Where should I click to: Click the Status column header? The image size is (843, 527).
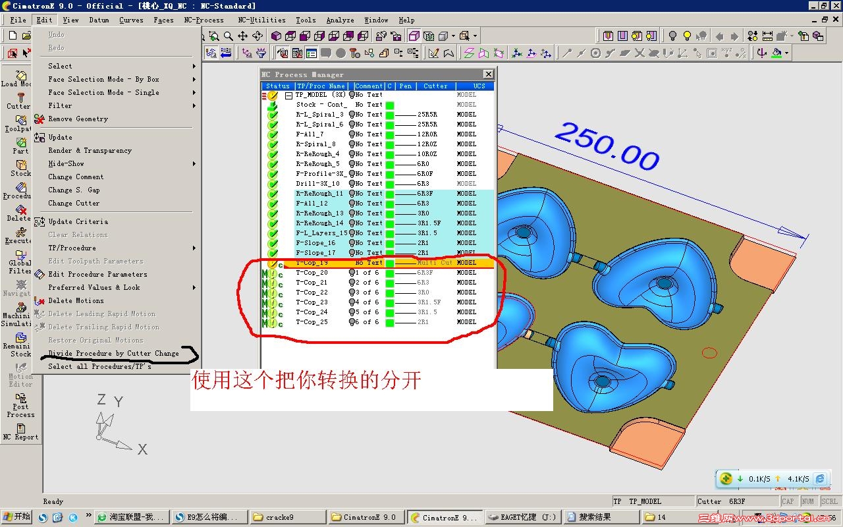[x=277, y=86]
